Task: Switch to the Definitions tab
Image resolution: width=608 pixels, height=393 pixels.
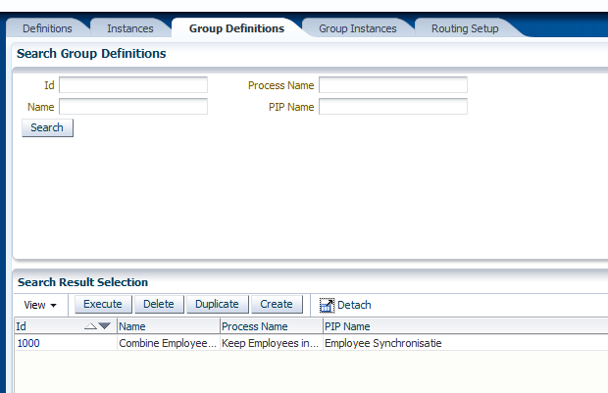Action: 47,28
